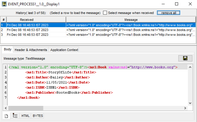Click the History( last 3 of 58) label
Viewport: 197px width, 122px height.
click(x=31, y=13)
